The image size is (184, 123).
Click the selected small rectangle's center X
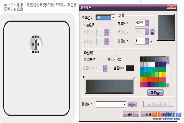click(36, 44)
